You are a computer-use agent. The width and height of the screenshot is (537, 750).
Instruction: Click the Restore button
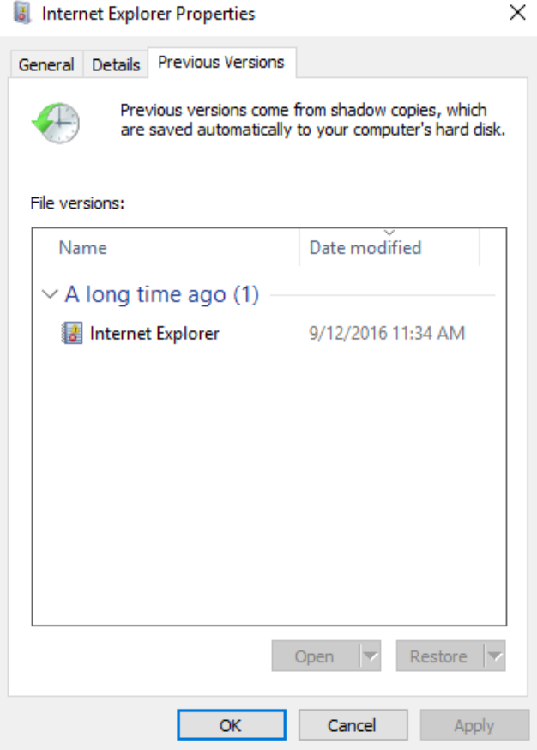(x=439, y=656)
